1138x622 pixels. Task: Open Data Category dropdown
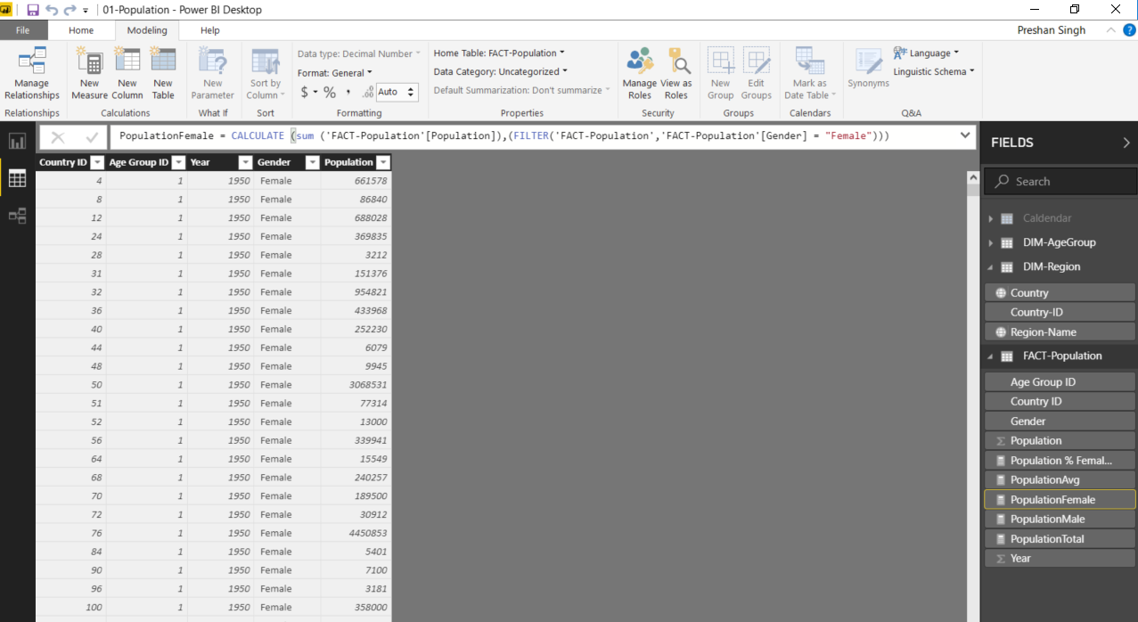point(501,71)
